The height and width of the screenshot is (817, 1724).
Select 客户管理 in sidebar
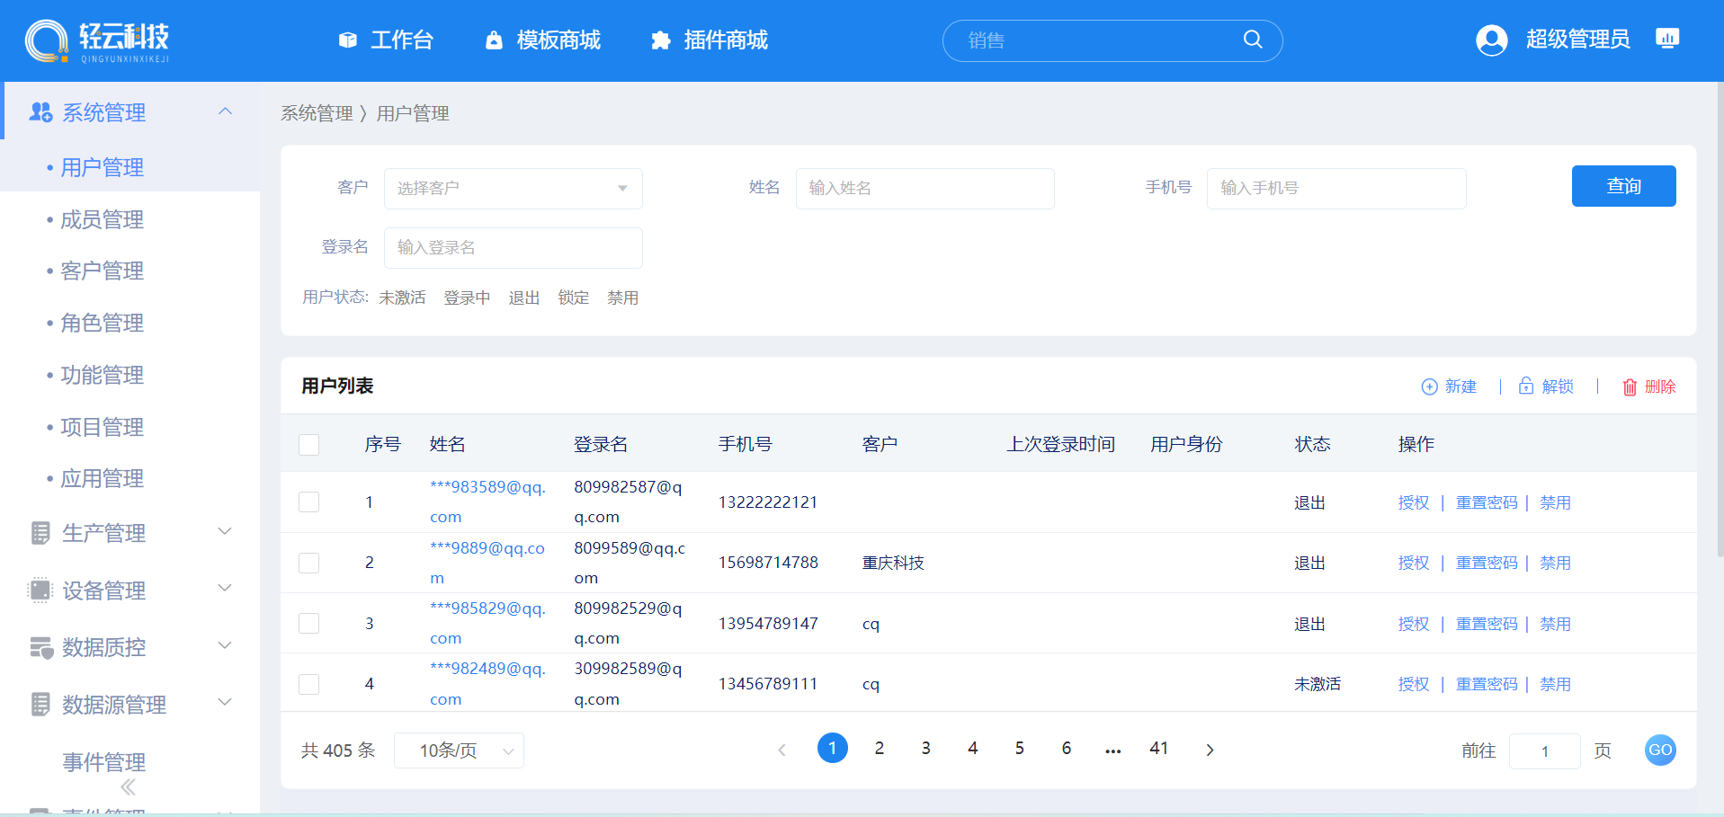[x=102, y=271]
